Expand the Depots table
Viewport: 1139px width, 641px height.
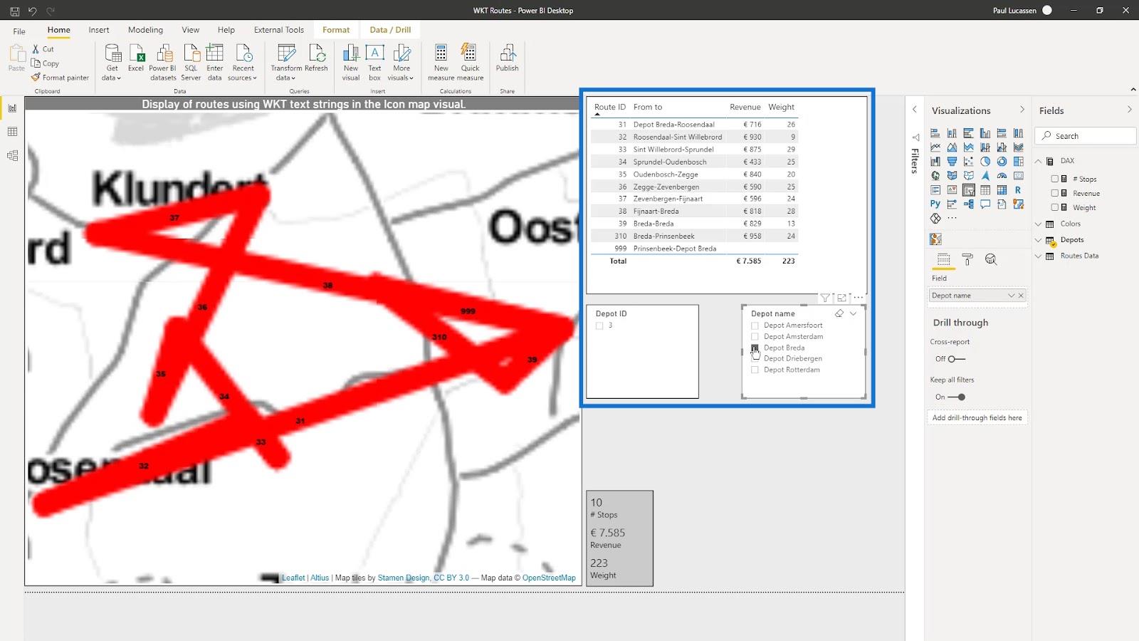pyautogui.click(x=1039, y=240)
